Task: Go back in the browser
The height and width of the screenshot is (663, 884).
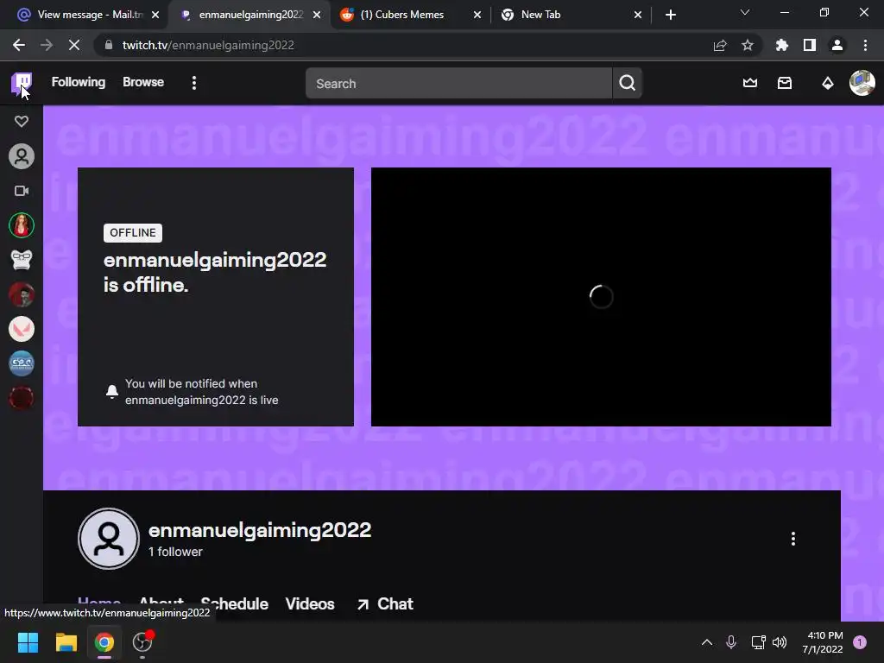Action: point(19,45)
